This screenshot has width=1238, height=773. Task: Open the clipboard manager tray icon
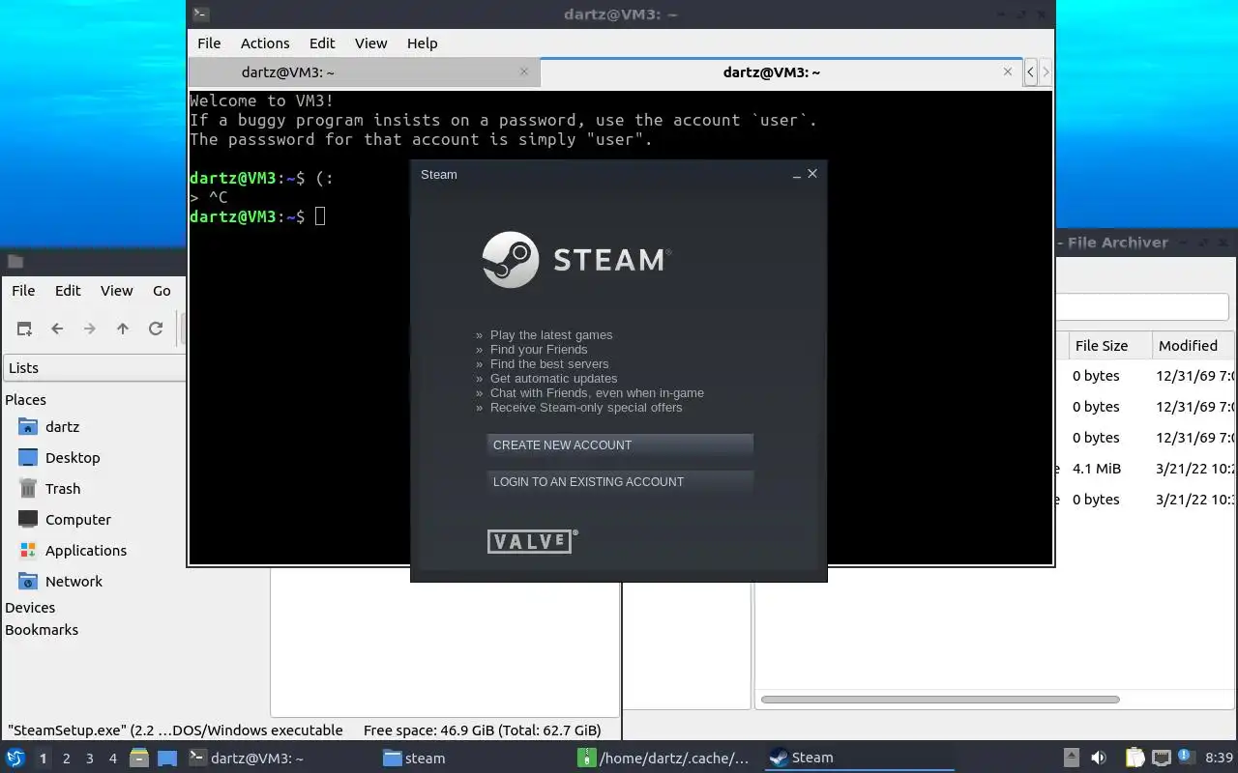pos(1135,759)
